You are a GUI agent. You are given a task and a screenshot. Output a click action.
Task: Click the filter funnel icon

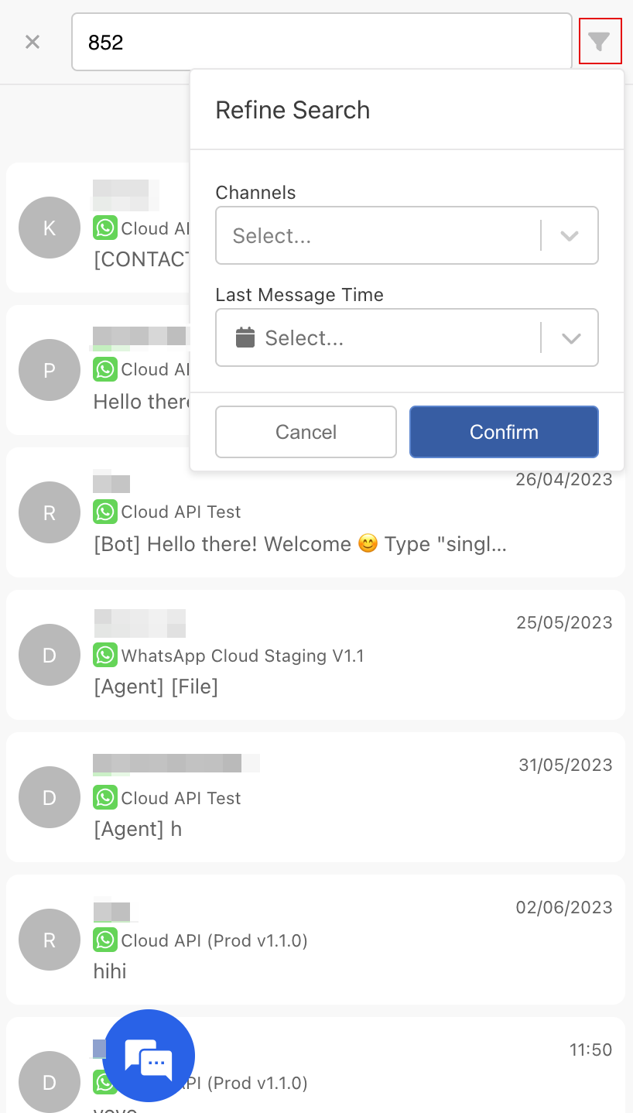coord(600,42)
